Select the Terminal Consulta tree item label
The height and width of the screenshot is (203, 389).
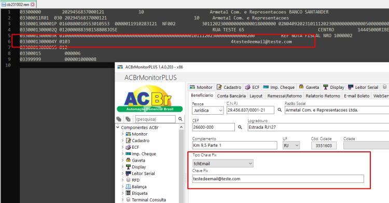(149, 200)
